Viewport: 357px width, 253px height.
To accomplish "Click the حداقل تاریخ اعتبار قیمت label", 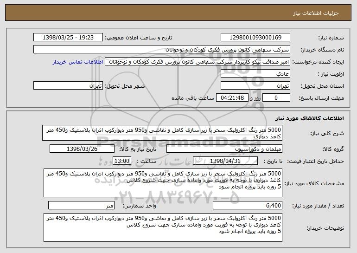I will coord(315,161).
